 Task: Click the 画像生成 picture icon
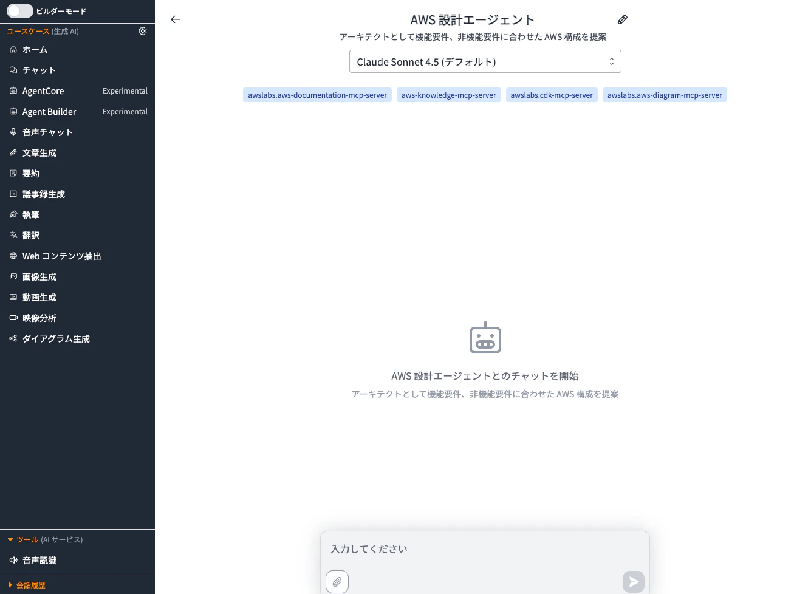point(13,276)
